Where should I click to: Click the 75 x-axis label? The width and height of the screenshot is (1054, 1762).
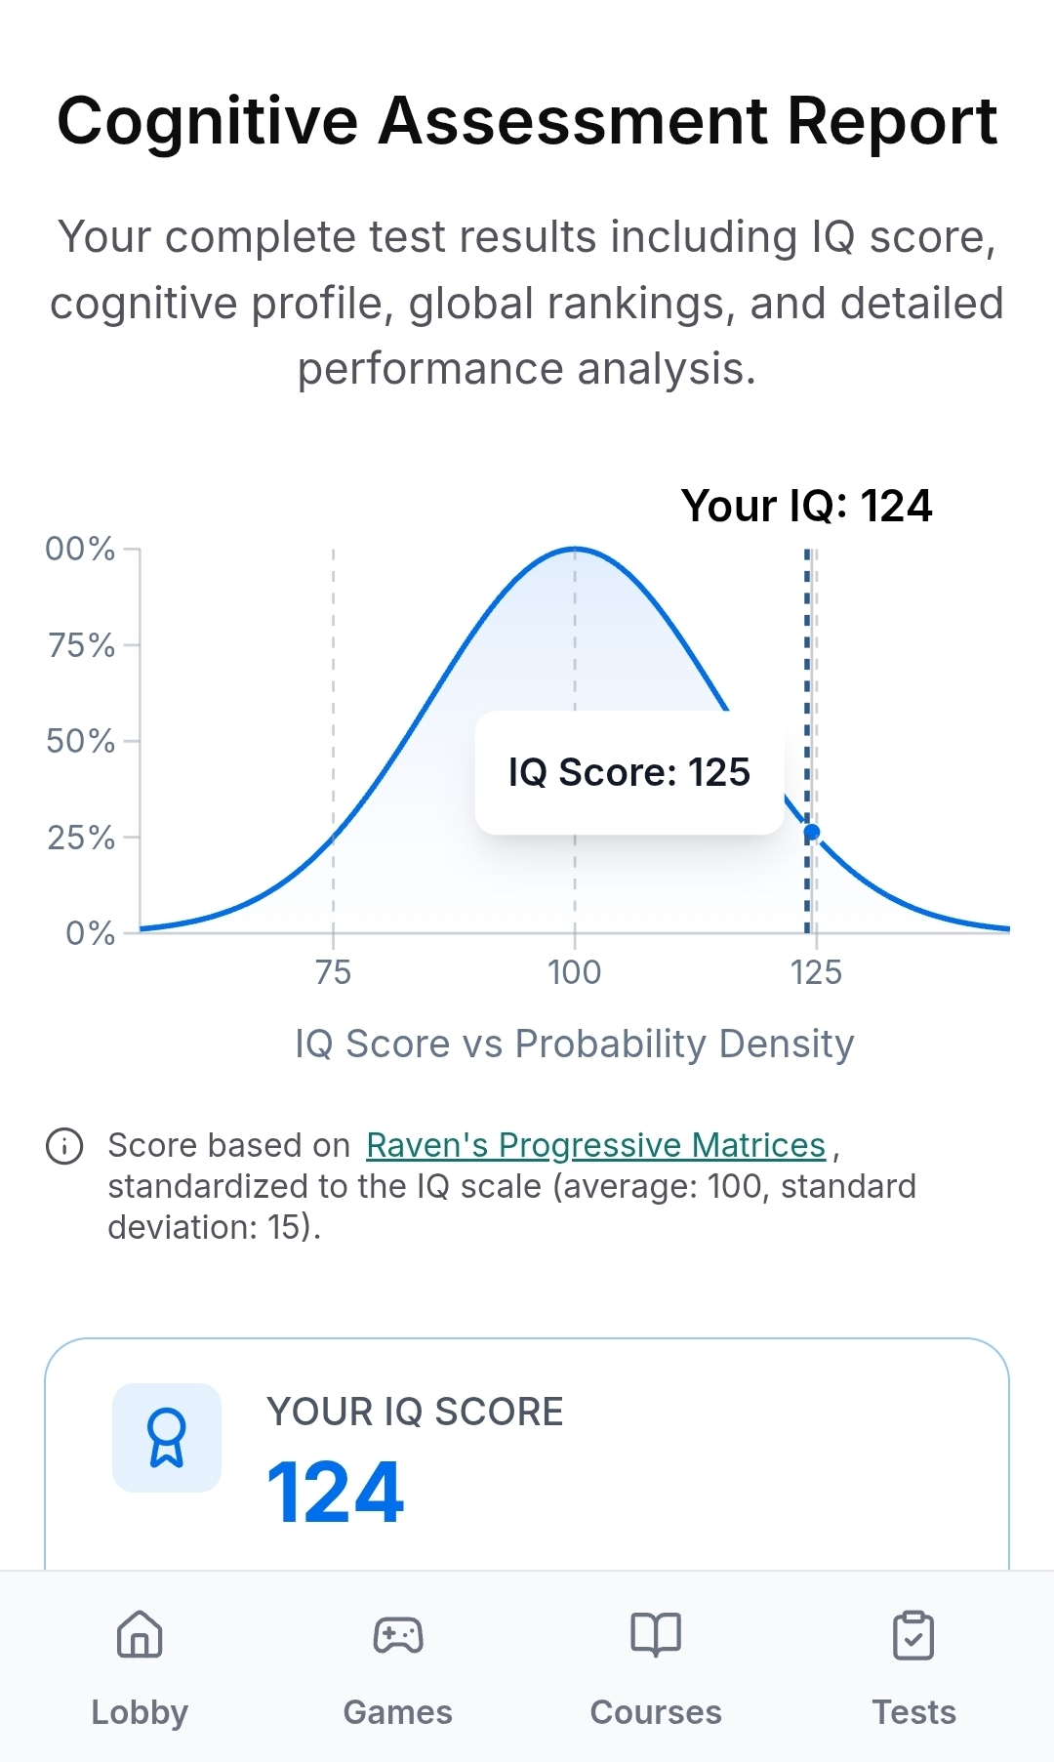click(x=333, y=972)
